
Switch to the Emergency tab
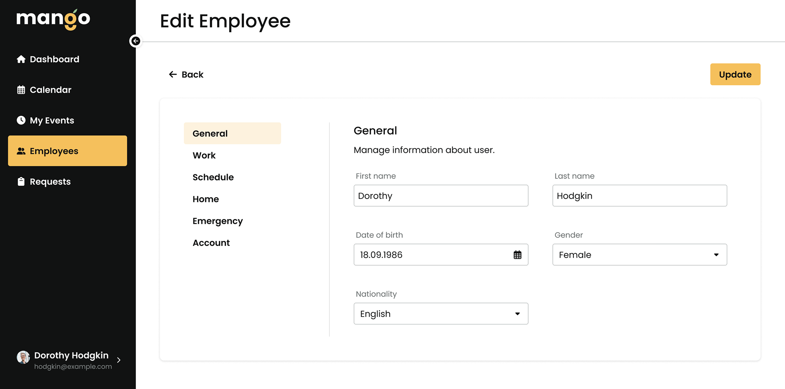(x=217, y=221)
